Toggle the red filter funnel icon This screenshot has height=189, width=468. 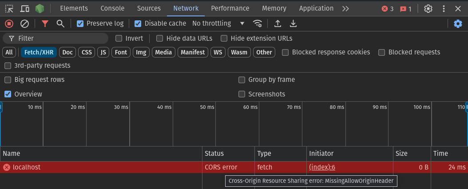point(45,23)
